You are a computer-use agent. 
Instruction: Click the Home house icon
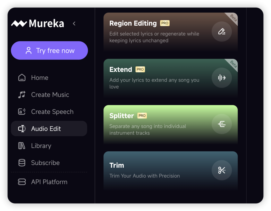tap(22, 78)
